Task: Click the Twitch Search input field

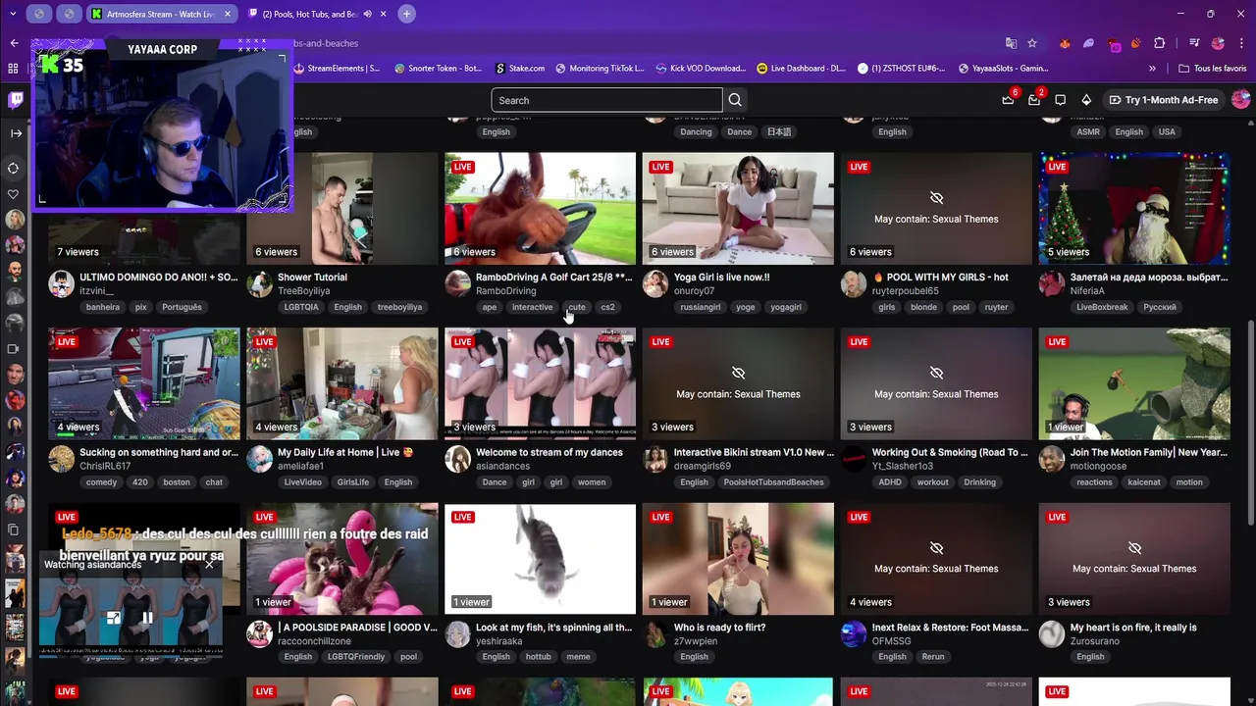Action: [x=606, y=100]
